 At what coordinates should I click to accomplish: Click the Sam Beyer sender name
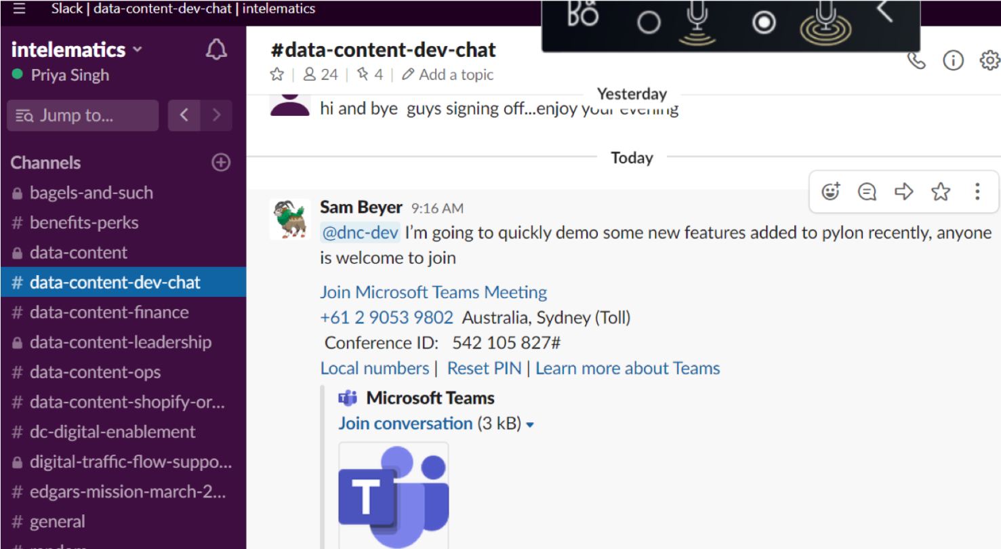tap(361, 207)
